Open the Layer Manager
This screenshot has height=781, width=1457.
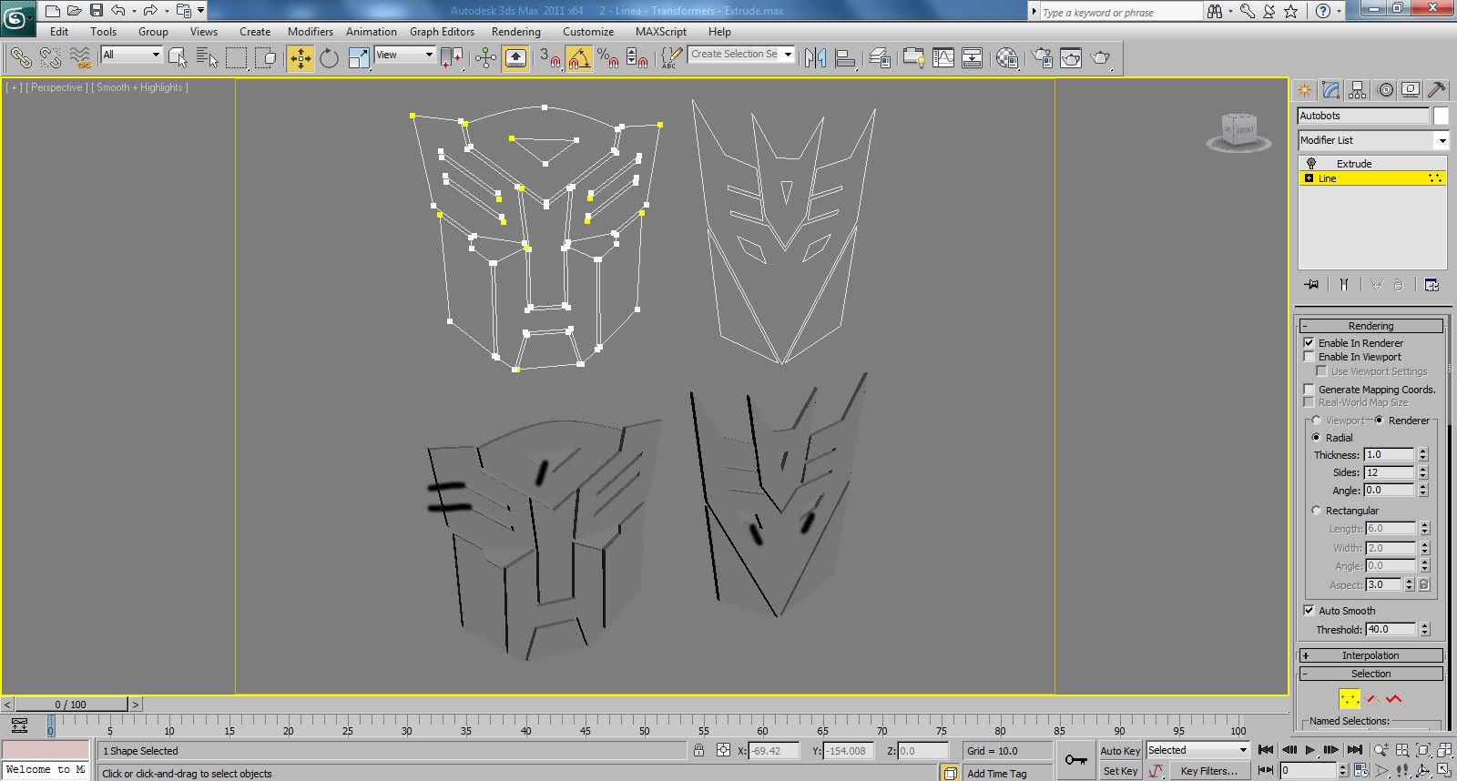pyautogui.click(x=880, y=58)
